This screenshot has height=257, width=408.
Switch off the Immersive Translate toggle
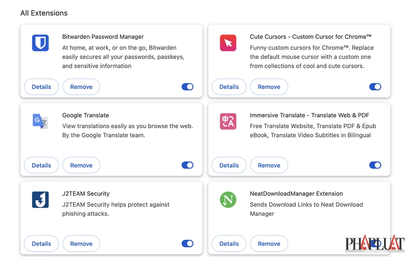click(375, 165)
